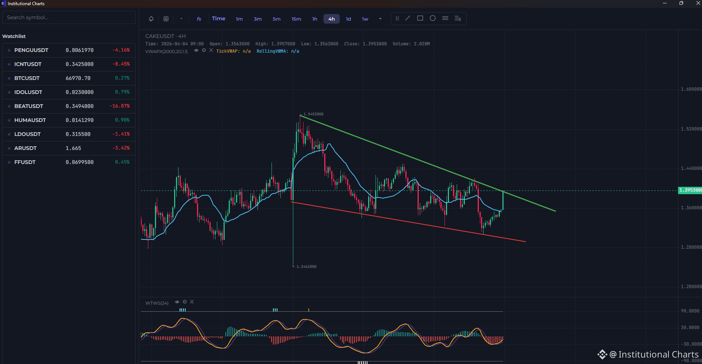
Task: Select the 4h timeframe tab
Action: (x=332, y=19)
